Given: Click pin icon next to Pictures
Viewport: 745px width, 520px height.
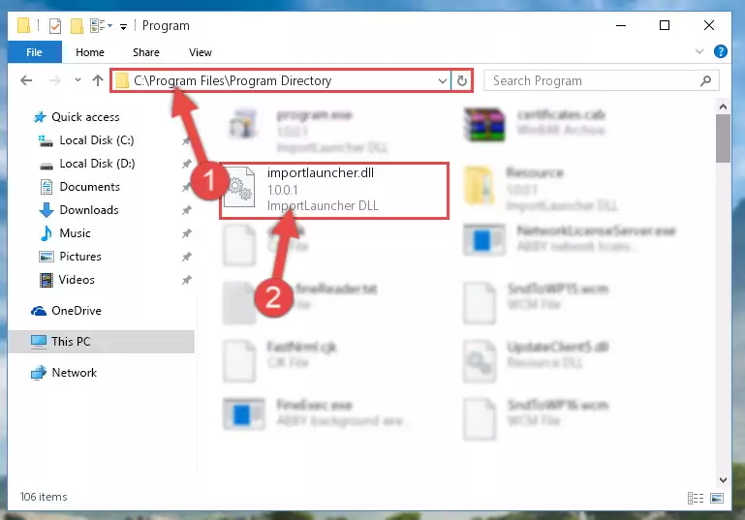Looking at the screenshot, I should (187, 257).
